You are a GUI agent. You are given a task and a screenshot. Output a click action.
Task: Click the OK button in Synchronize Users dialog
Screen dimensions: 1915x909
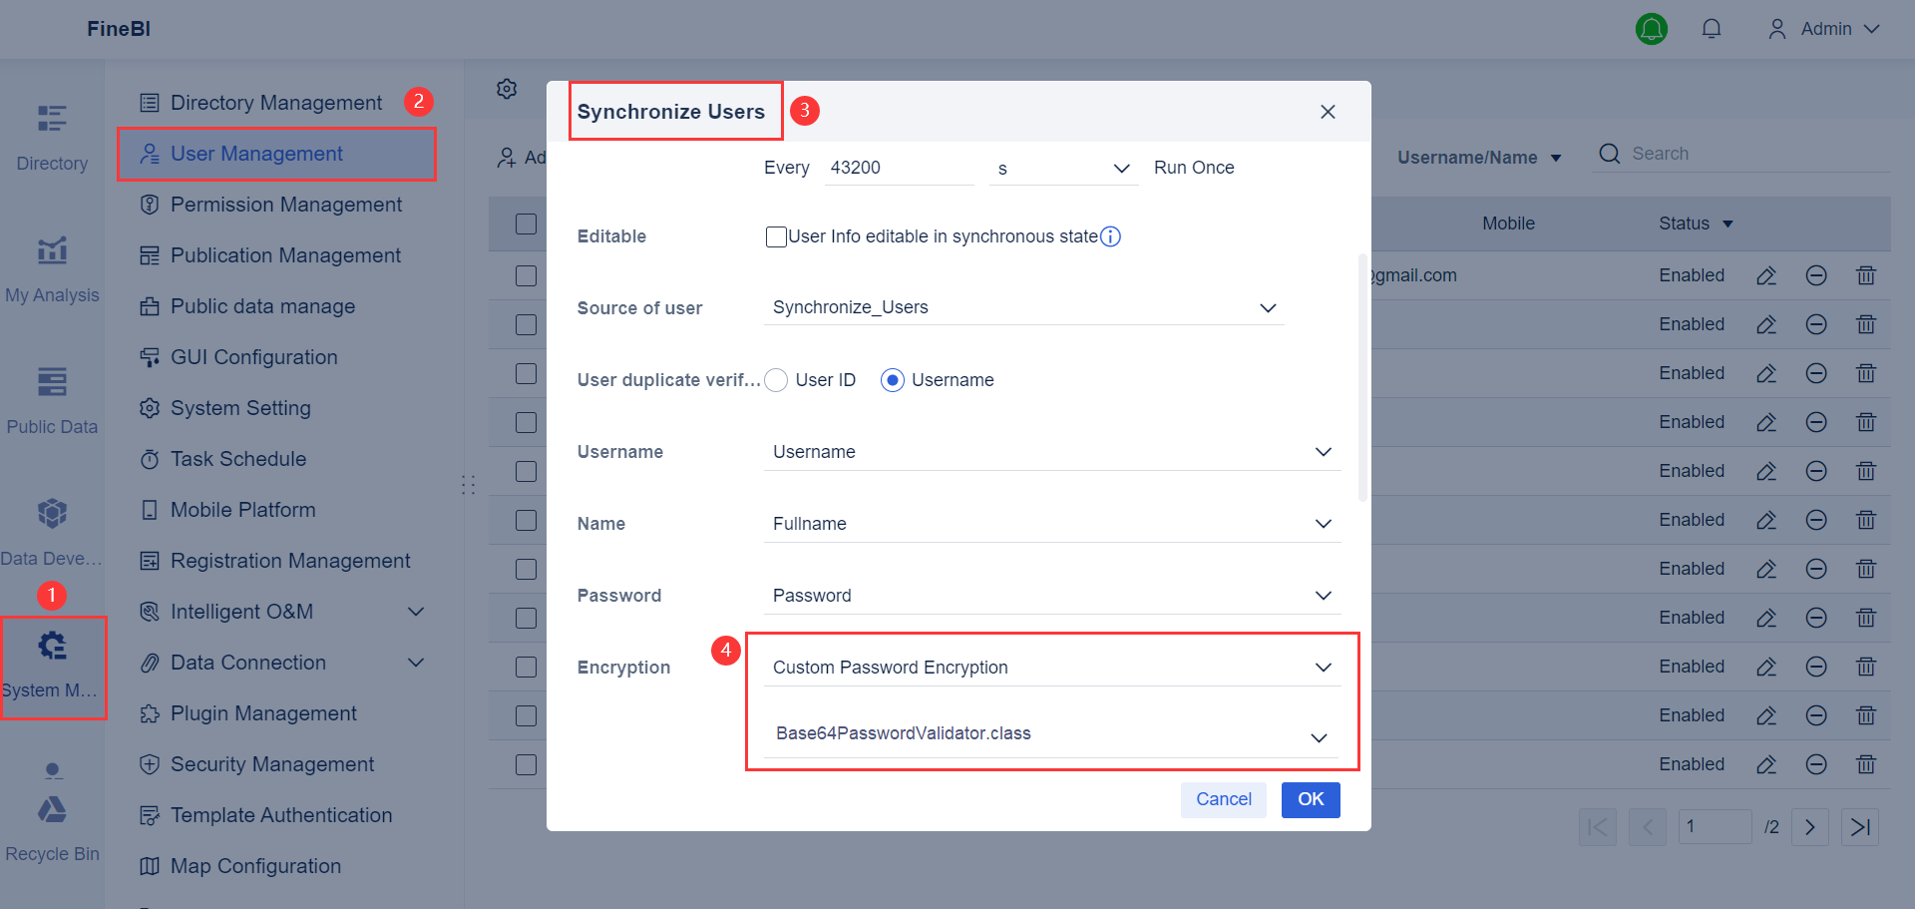1311,799
